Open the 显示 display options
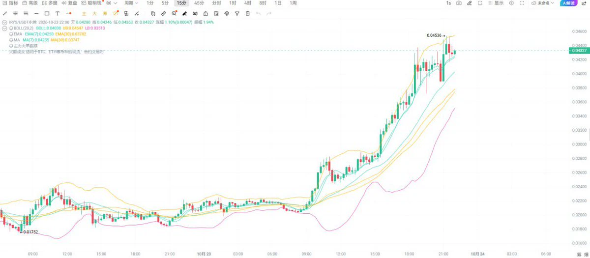Screen dimensions: 590x258 (496, 3)
